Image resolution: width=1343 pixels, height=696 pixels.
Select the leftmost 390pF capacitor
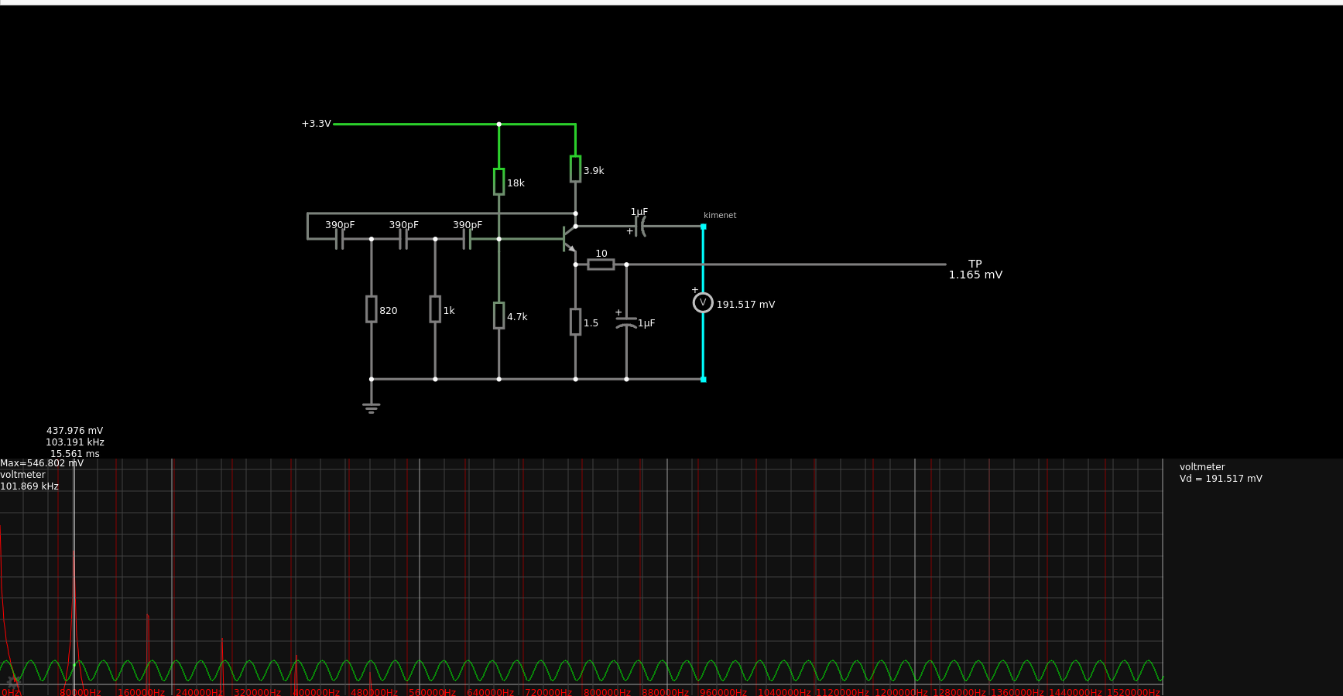click(339, 239)
